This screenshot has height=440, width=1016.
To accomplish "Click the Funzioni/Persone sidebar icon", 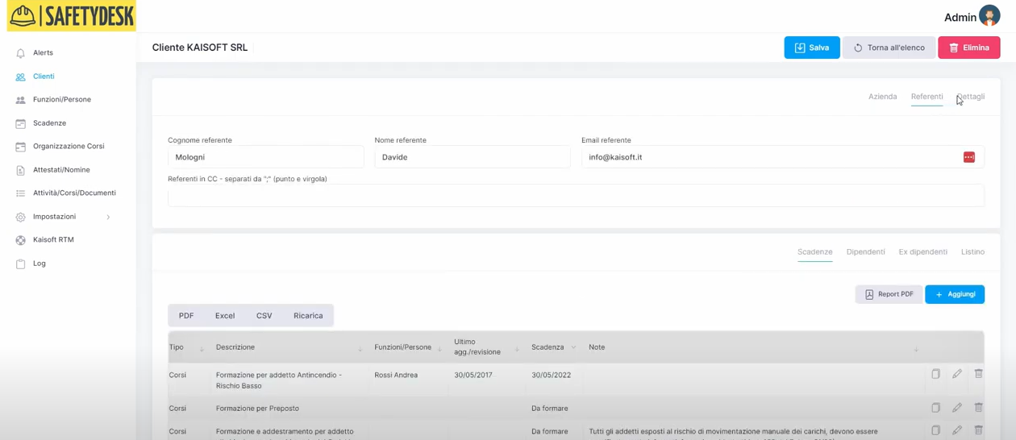I will (20, 100).
